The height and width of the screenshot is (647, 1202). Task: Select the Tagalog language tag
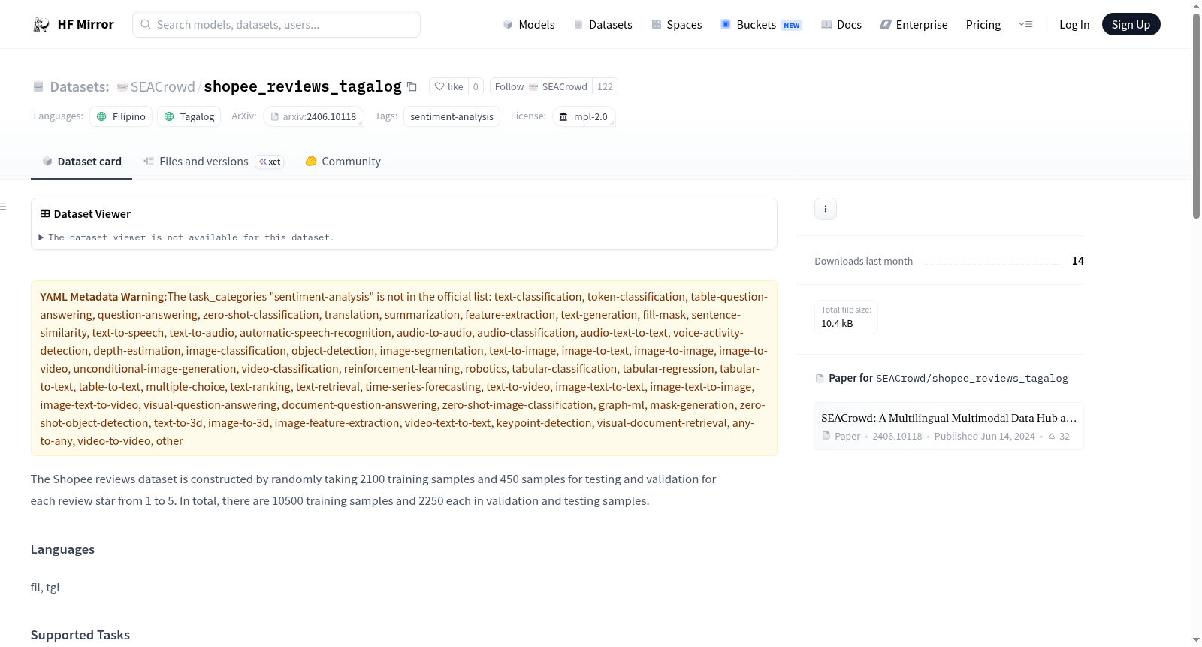click(189, 116)
